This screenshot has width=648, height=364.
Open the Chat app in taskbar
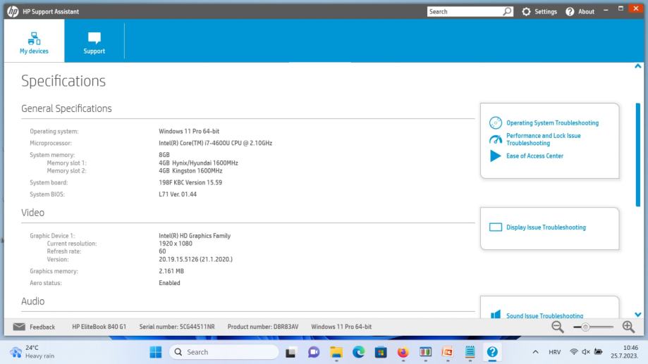click(314, 352)
